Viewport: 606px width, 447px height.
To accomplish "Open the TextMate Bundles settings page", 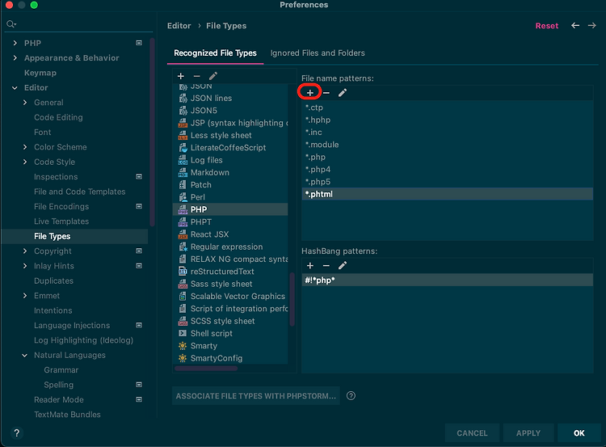I will point(67,415).
